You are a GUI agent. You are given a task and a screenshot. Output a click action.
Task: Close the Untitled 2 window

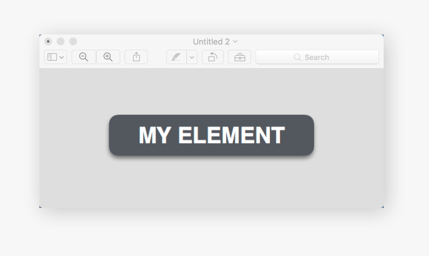click(x=48, y=41)
